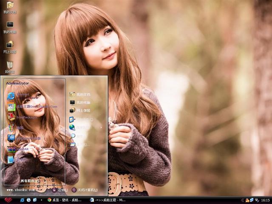Open 网上邻居 in start menu right column

pyautogui.click(x=80, y=110)
